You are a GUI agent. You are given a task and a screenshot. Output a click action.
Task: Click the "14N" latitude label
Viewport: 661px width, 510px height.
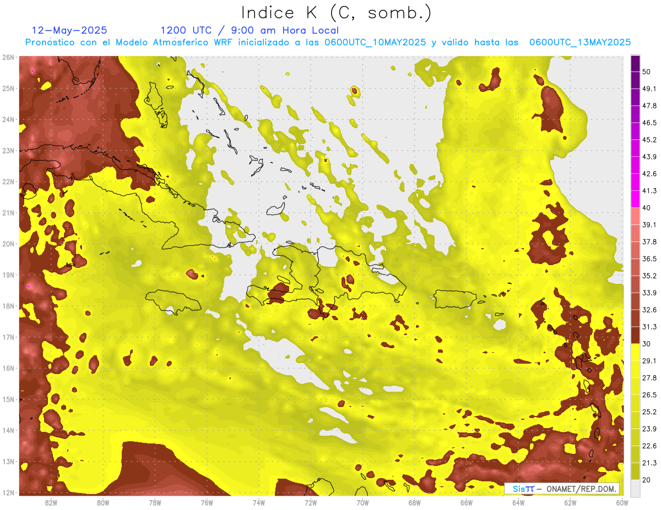pos(8,430)
